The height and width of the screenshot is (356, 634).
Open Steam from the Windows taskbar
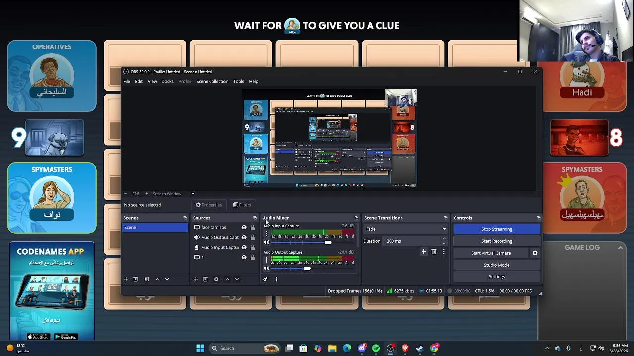point(420,348)
